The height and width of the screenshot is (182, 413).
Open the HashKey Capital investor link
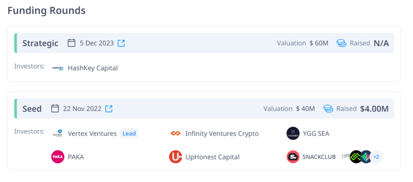(93, 68)
